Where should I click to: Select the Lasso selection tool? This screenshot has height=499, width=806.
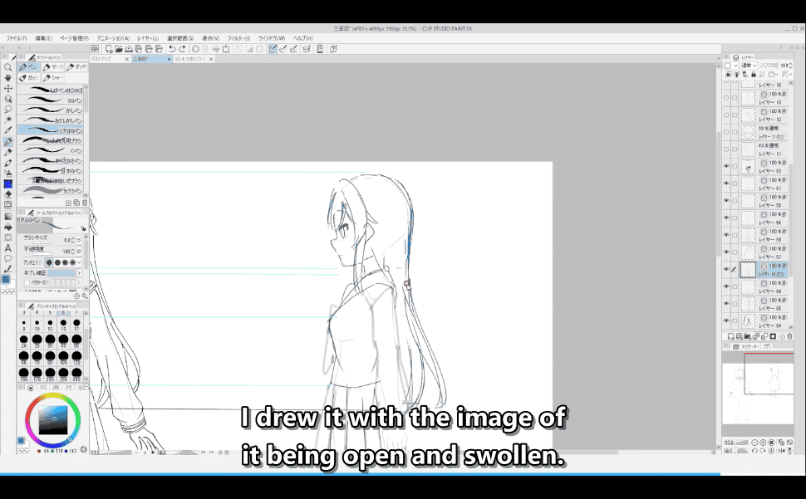pos(7,110)
